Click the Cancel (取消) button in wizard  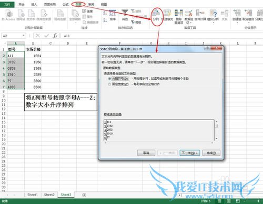146,153
